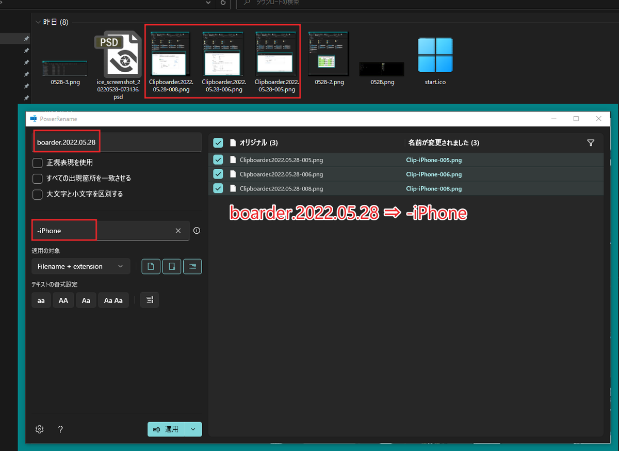Open Filename + extension dropdown
This screenshot has height=451, width=619.
pyautogui.click(x=80, y=266)
